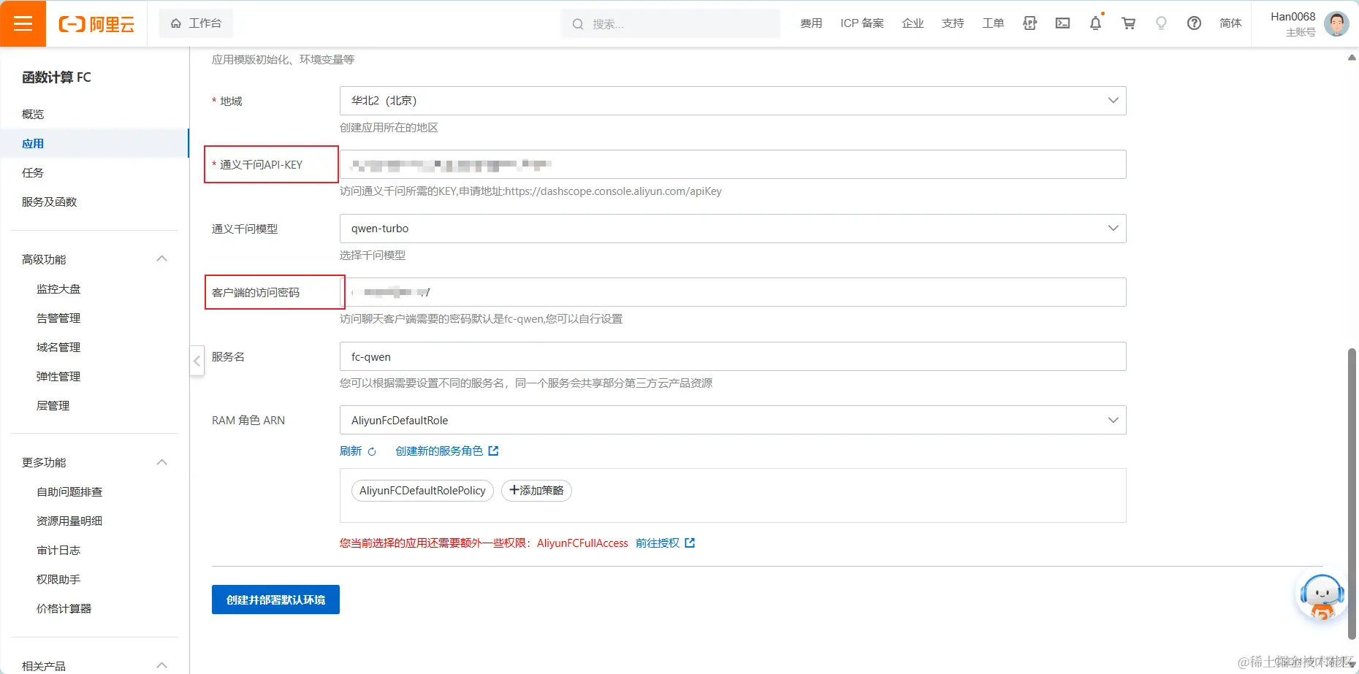Open the 工单 menu

(x=993, y=23)
